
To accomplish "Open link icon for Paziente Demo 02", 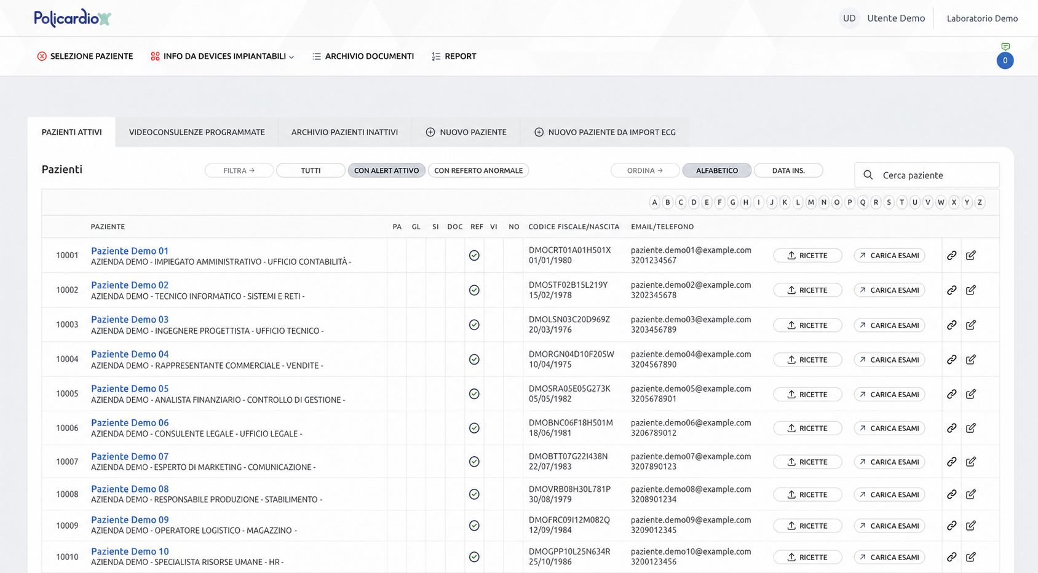I will click(951, 290).
